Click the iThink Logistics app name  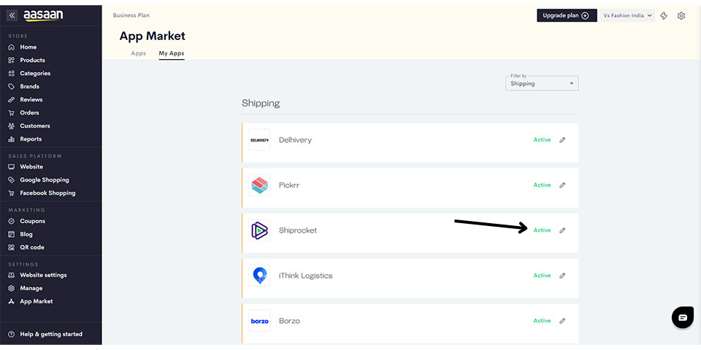point(306,276)
